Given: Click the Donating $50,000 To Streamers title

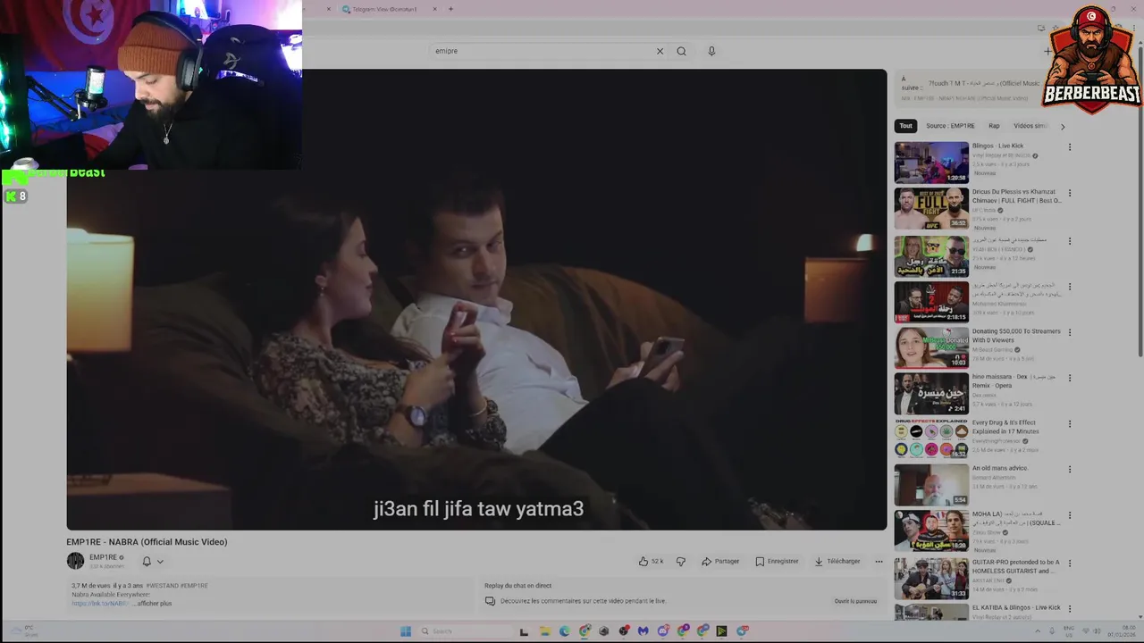Looking at the screenshot, I should (1016, 336).
